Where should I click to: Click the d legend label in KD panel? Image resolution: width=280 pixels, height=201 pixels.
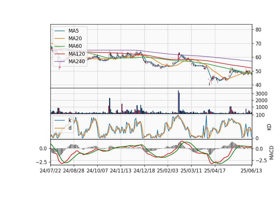tap(70, 128)
